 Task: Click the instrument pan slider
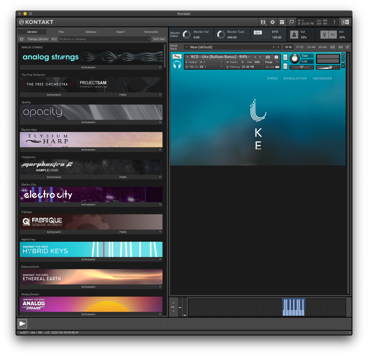[302, 67]
